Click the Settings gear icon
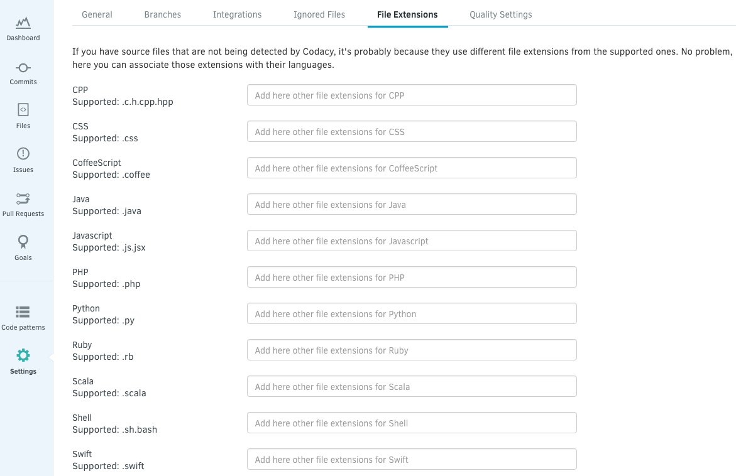This screenshot has width=736, height=476. (23, 355)
